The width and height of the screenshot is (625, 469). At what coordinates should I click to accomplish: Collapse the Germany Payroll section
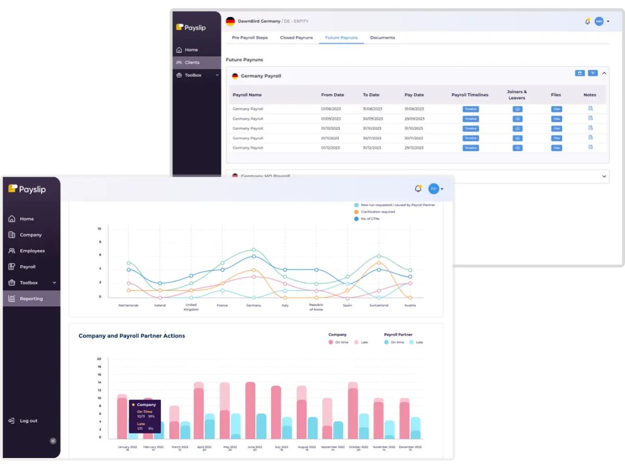[604, 73]
